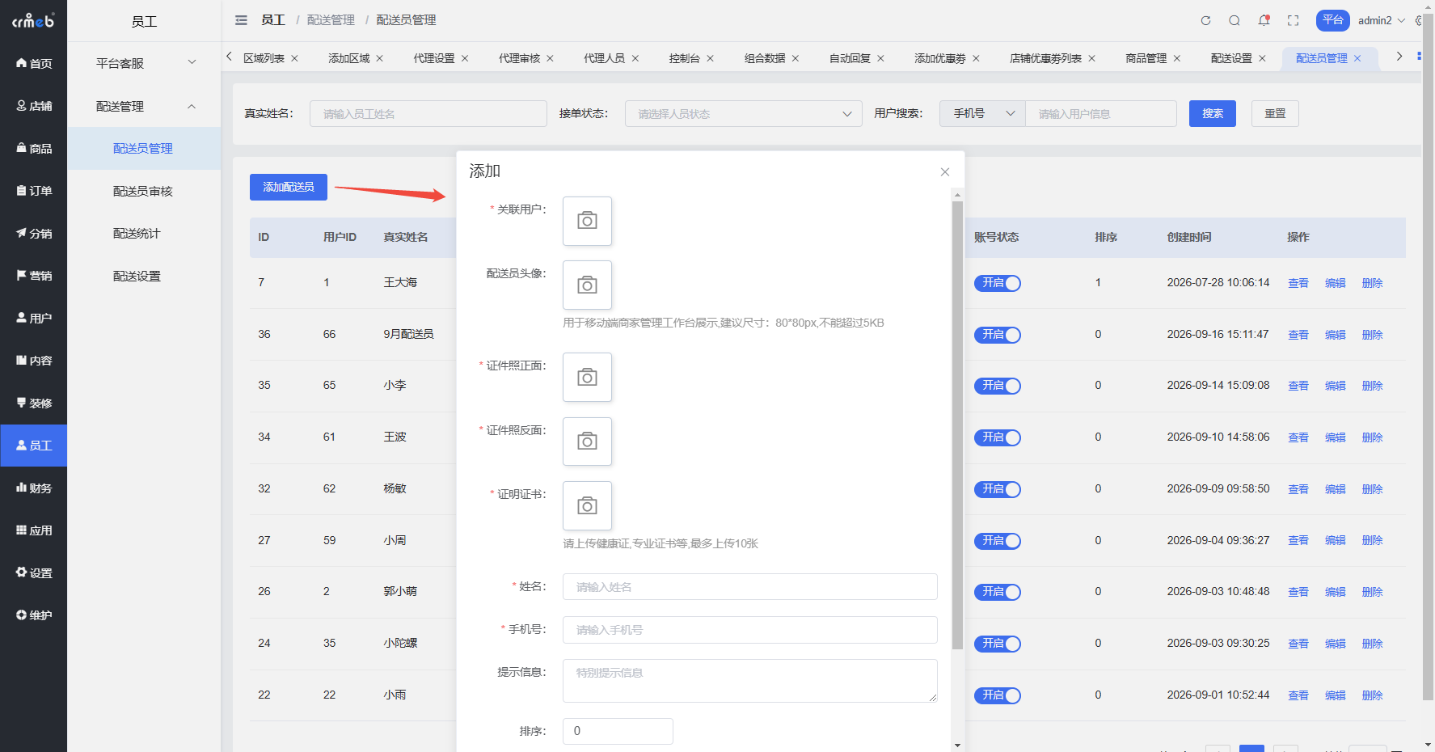The image size is (1435, 752).
Task: Toggle 账号状态 switch for 2026-09-14 15:09:08 row
Action: point(997,386)
